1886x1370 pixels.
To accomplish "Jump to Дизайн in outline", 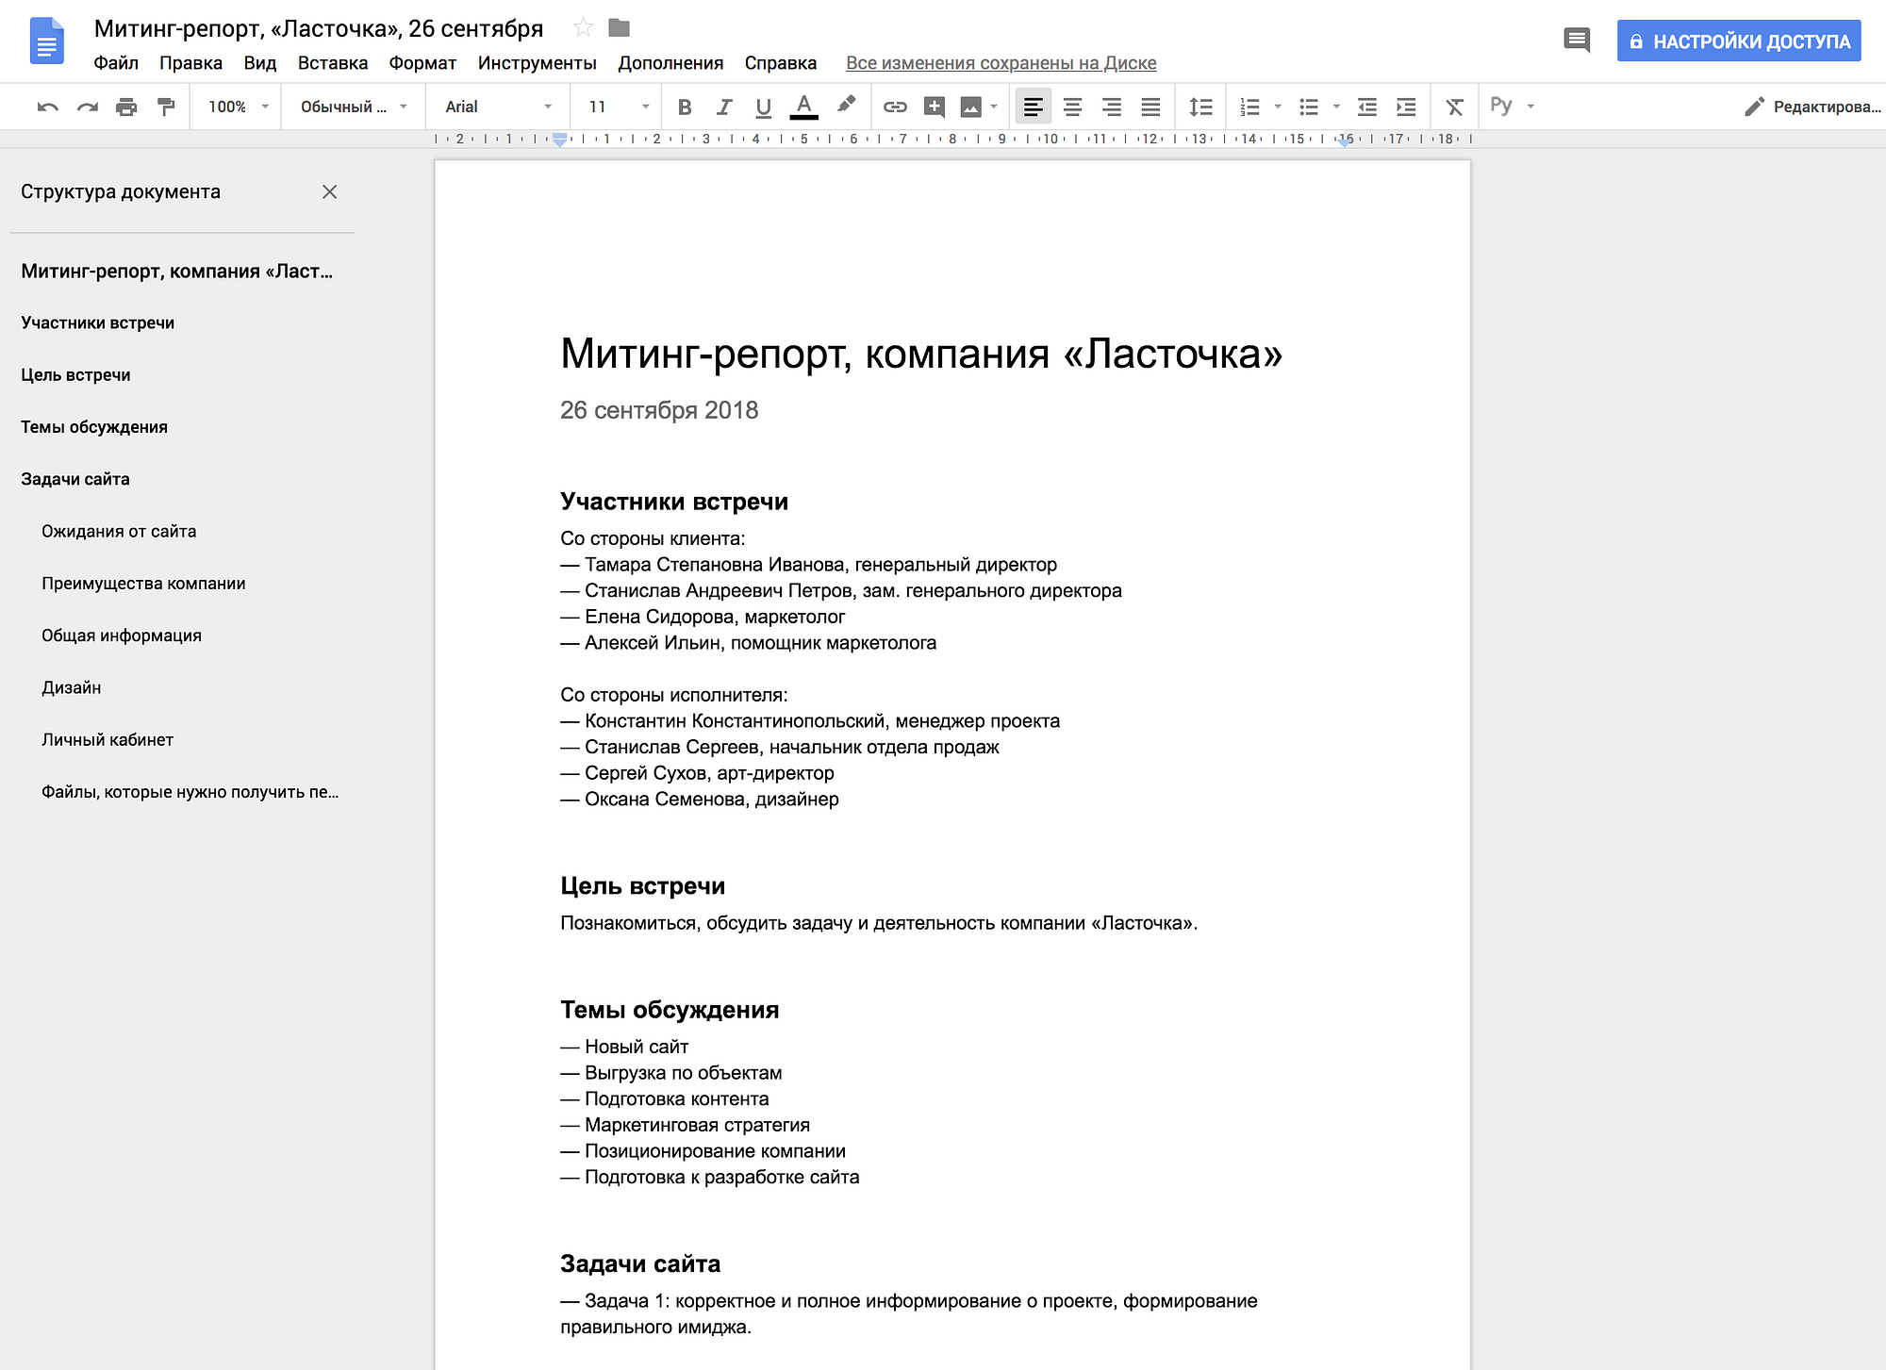I will [71, 688].
